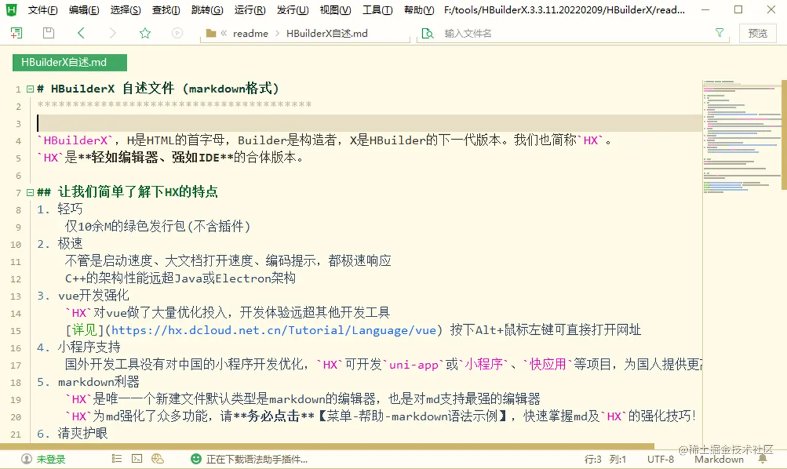The width and height of the screenshot is (787, 469).
Task: Click the uni-app code text on line 17
Action: [413, 365]
